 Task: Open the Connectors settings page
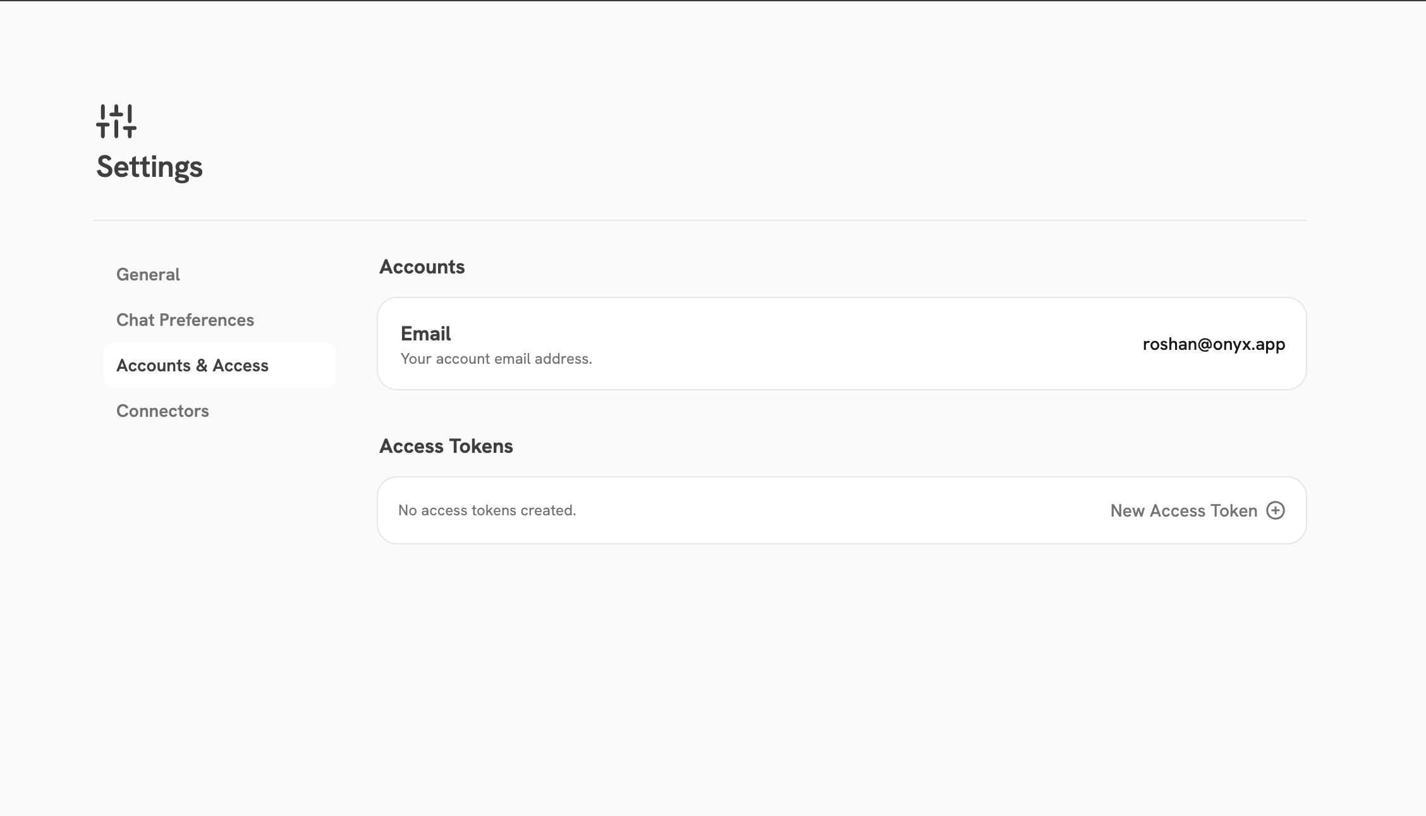click(x=162, y=411)
